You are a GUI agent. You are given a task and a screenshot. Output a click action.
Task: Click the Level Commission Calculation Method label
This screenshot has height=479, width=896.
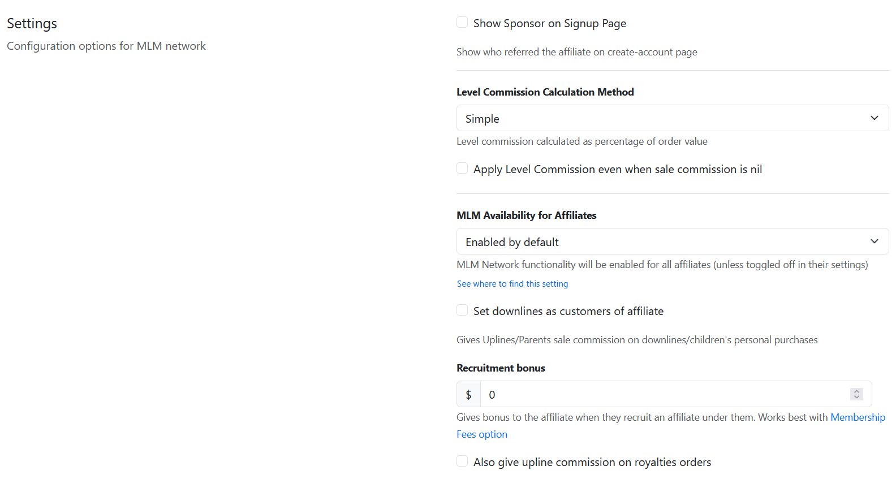point(545,92)
